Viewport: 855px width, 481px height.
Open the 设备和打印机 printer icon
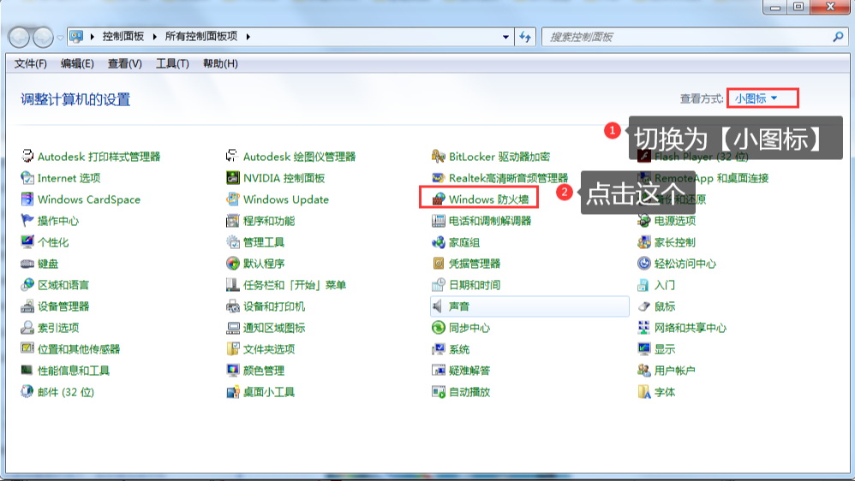[233, 306]
